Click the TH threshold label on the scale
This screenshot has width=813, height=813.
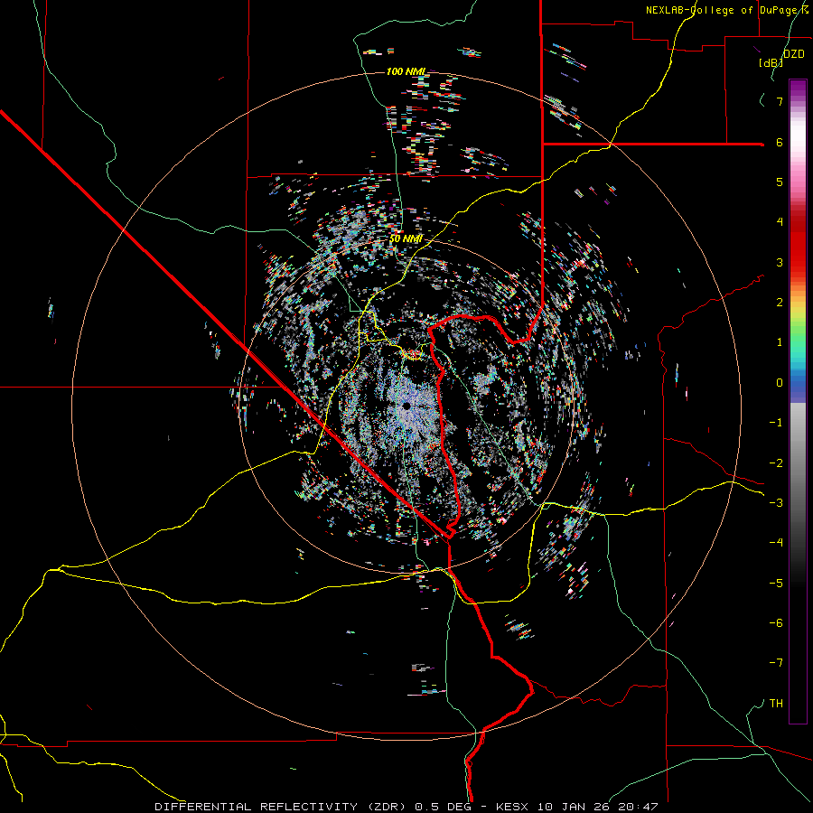776,704
